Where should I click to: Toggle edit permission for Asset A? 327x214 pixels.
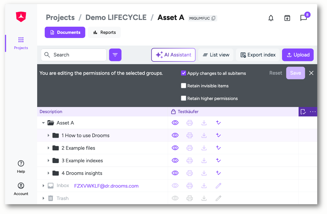click(x=218, y=123)
